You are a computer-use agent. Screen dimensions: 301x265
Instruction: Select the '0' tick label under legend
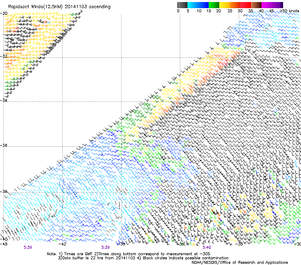coord(178,11)
